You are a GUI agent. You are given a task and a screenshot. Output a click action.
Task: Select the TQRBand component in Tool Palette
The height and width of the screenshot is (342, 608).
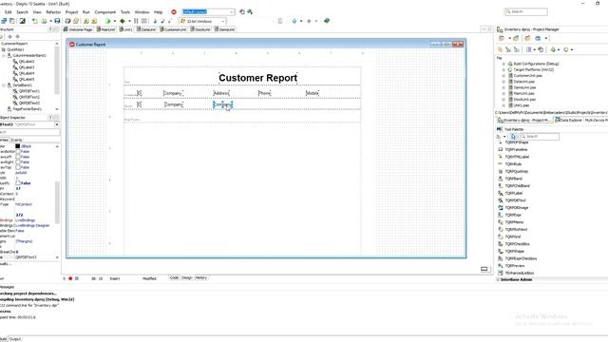click(513, 179)
